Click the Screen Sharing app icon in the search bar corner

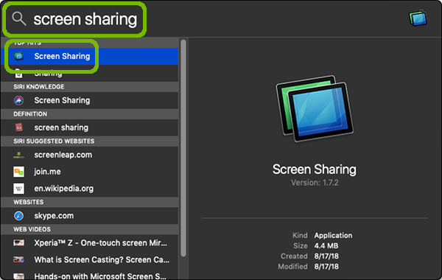[x=418, y=18]
